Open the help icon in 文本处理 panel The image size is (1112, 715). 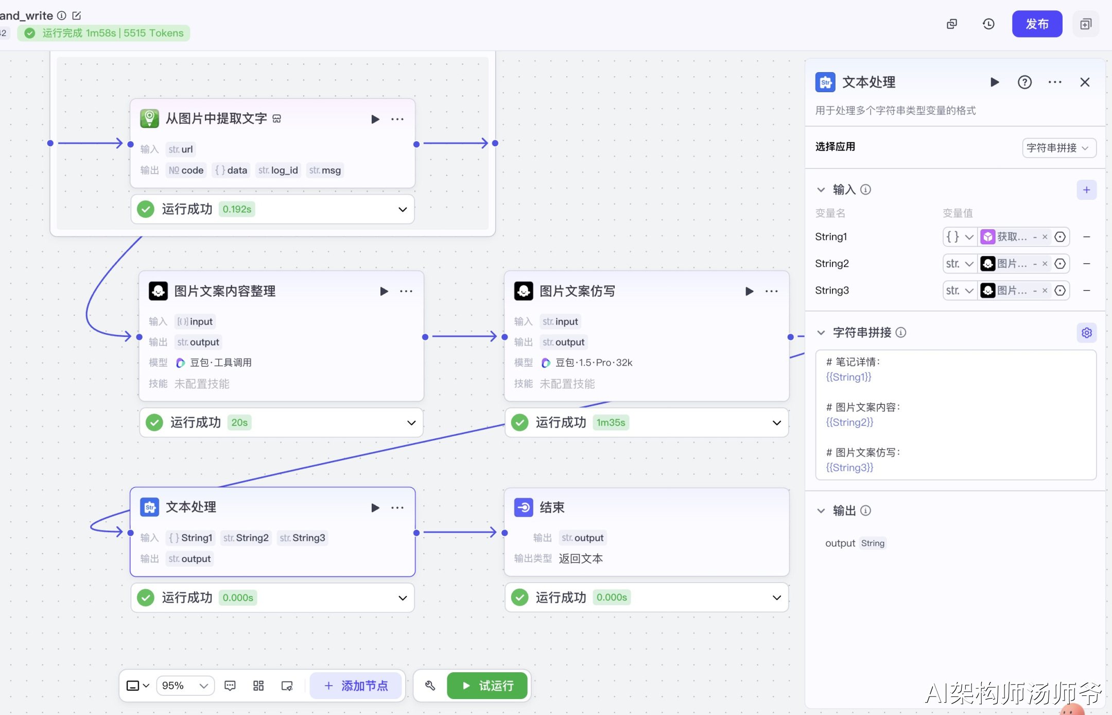coord(1024,82)
